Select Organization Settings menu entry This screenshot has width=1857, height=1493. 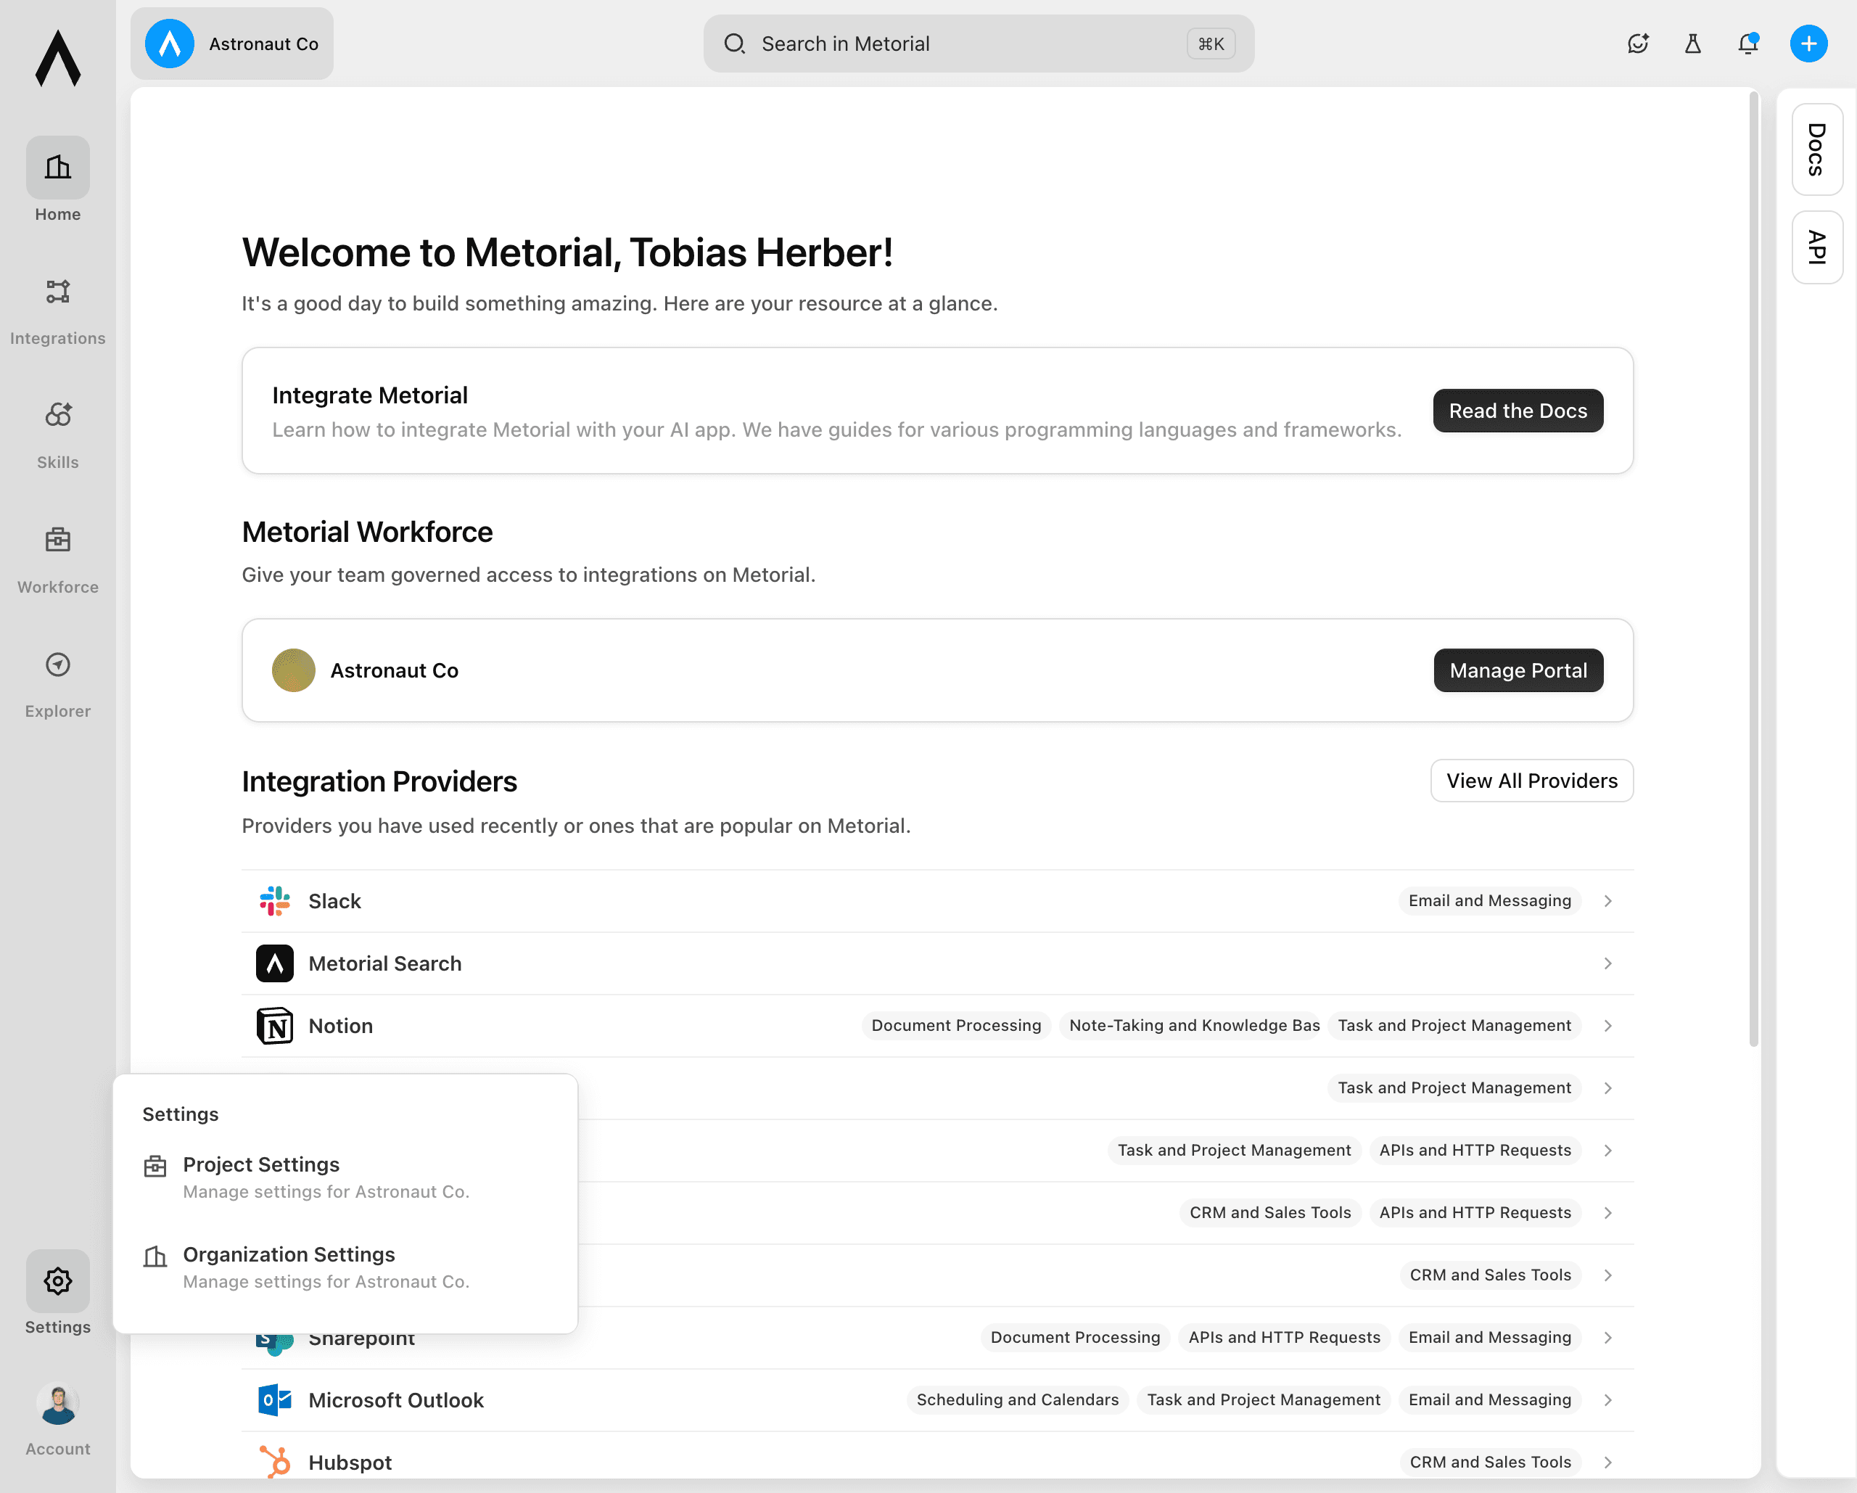point(345,1267)
